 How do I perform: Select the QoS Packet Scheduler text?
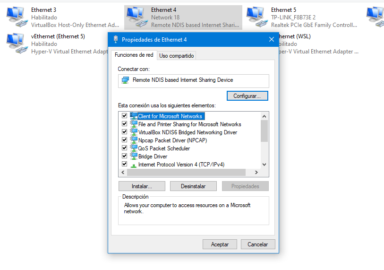click(164, 148)
